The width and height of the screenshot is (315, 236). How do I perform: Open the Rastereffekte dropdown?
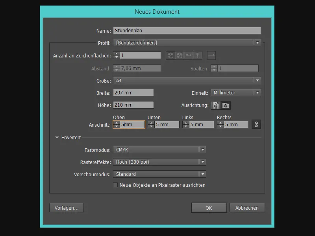click(x=159, y=162)
